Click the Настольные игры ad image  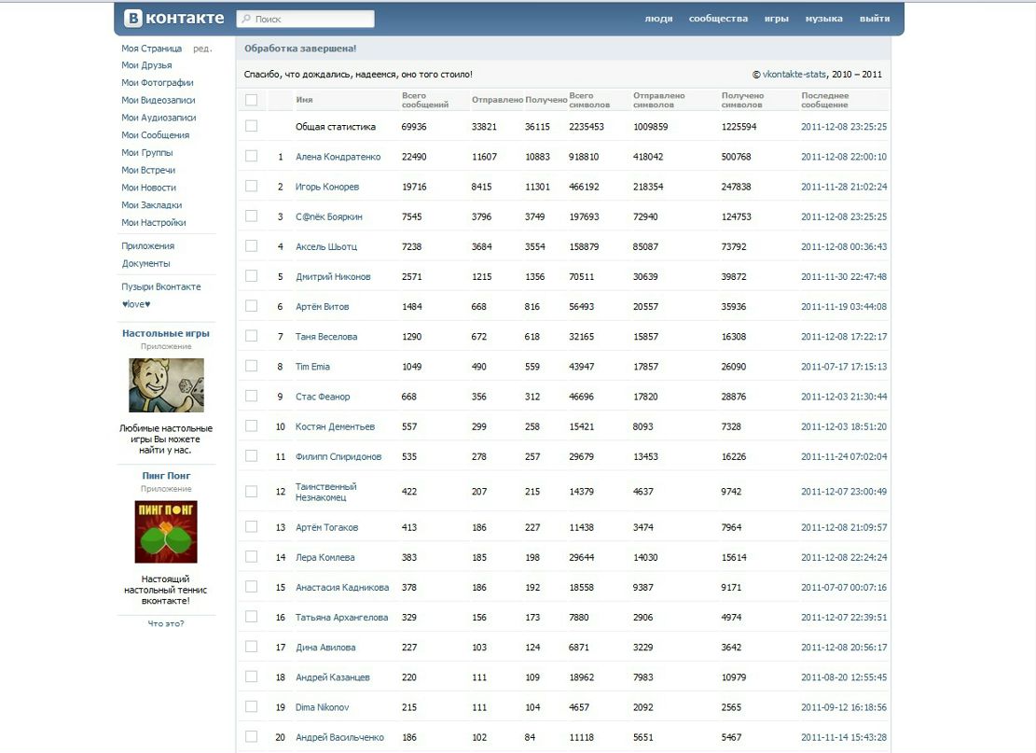click(x=167, y=384)
